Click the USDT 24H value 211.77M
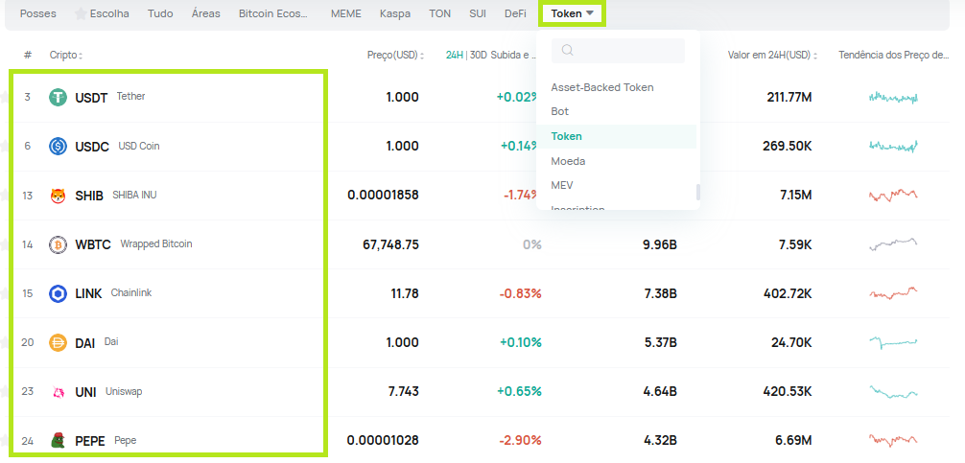The height and width of the screenshot is (463, 965). (x=789, y=97)
